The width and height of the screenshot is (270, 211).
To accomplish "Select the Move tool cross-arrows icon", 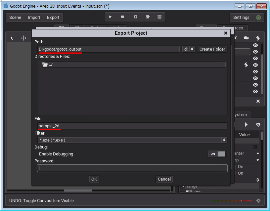I will tap(24, 38).
